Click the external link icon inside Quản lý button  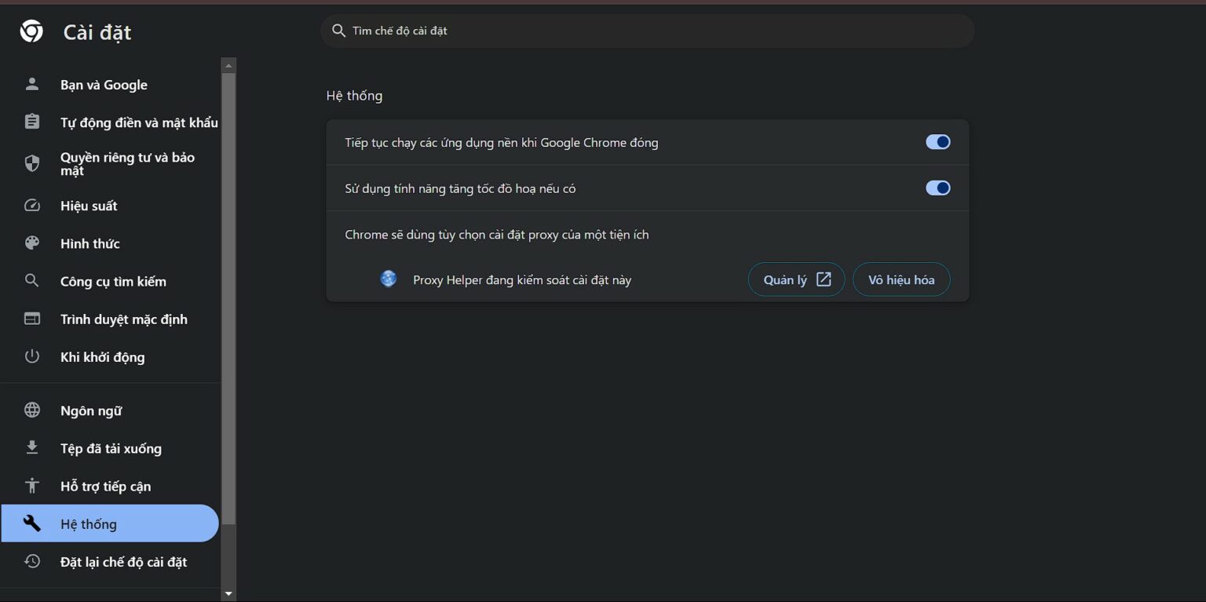[822, 279]
